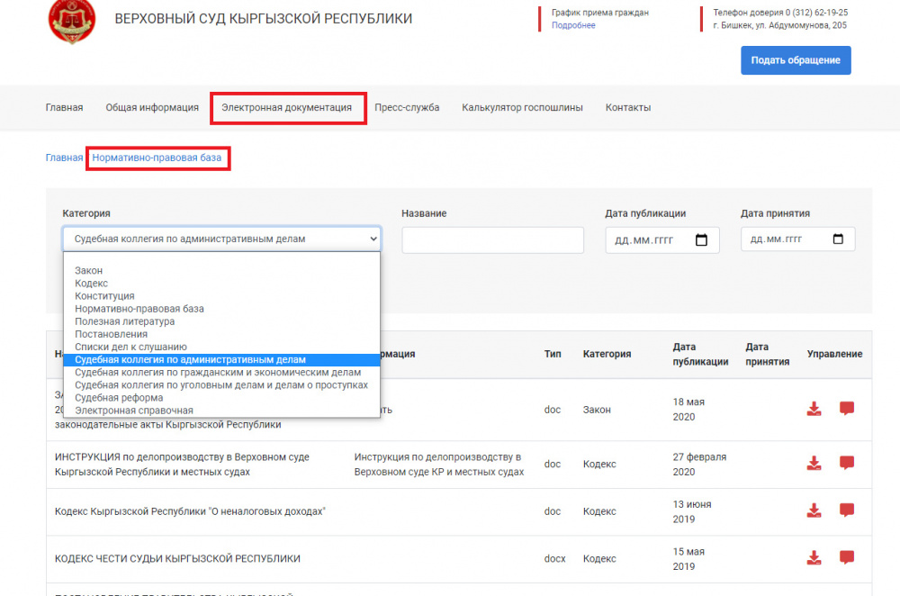
Task: Open the Электронная документация menu
Action: (x=287, y=108)
